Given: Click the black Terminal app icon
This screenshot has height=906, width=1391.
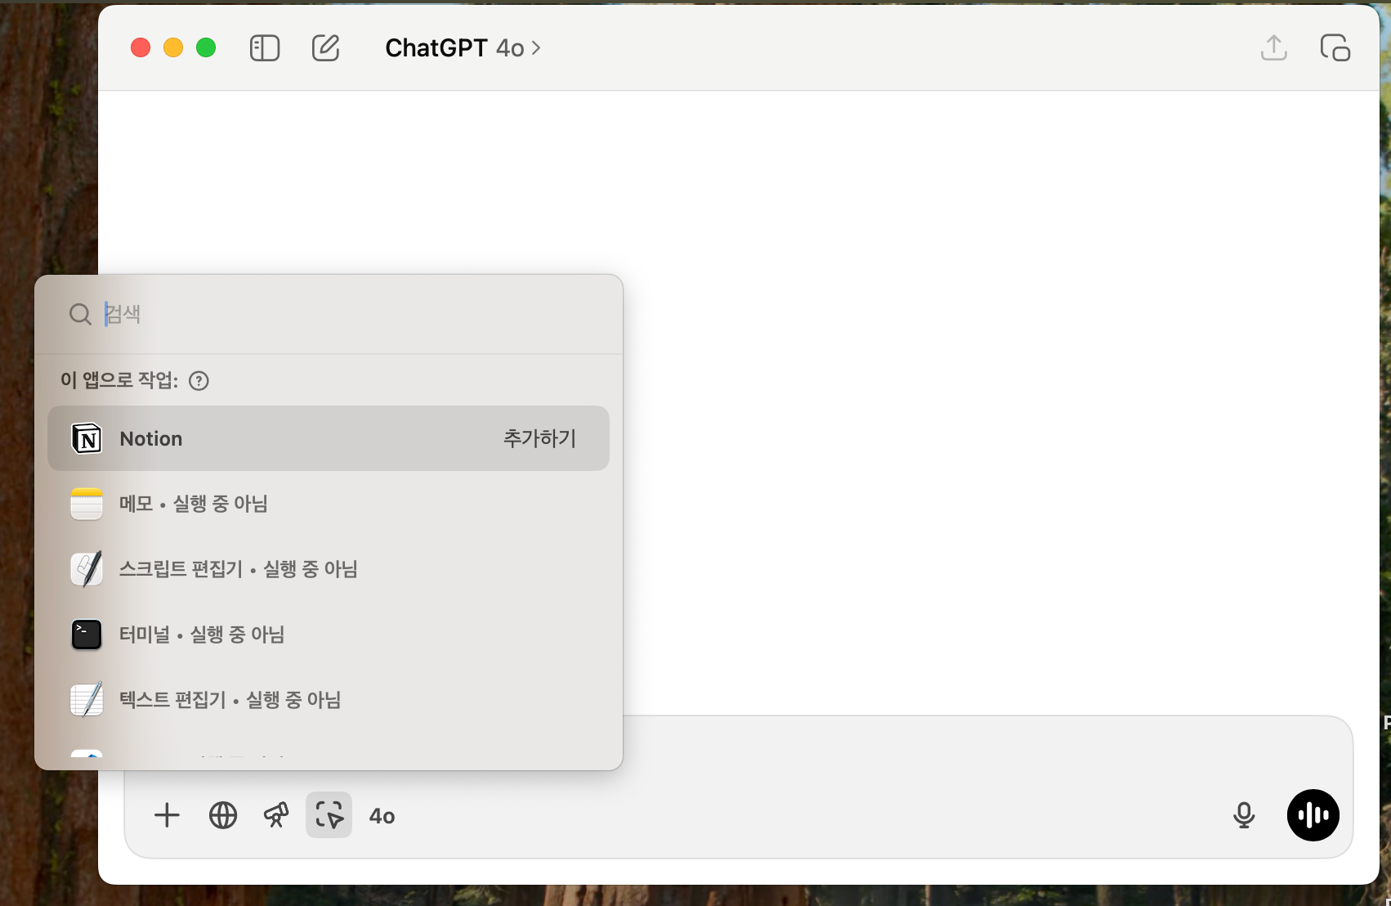Looking at the screenshot, I should [x=87, y=635].
